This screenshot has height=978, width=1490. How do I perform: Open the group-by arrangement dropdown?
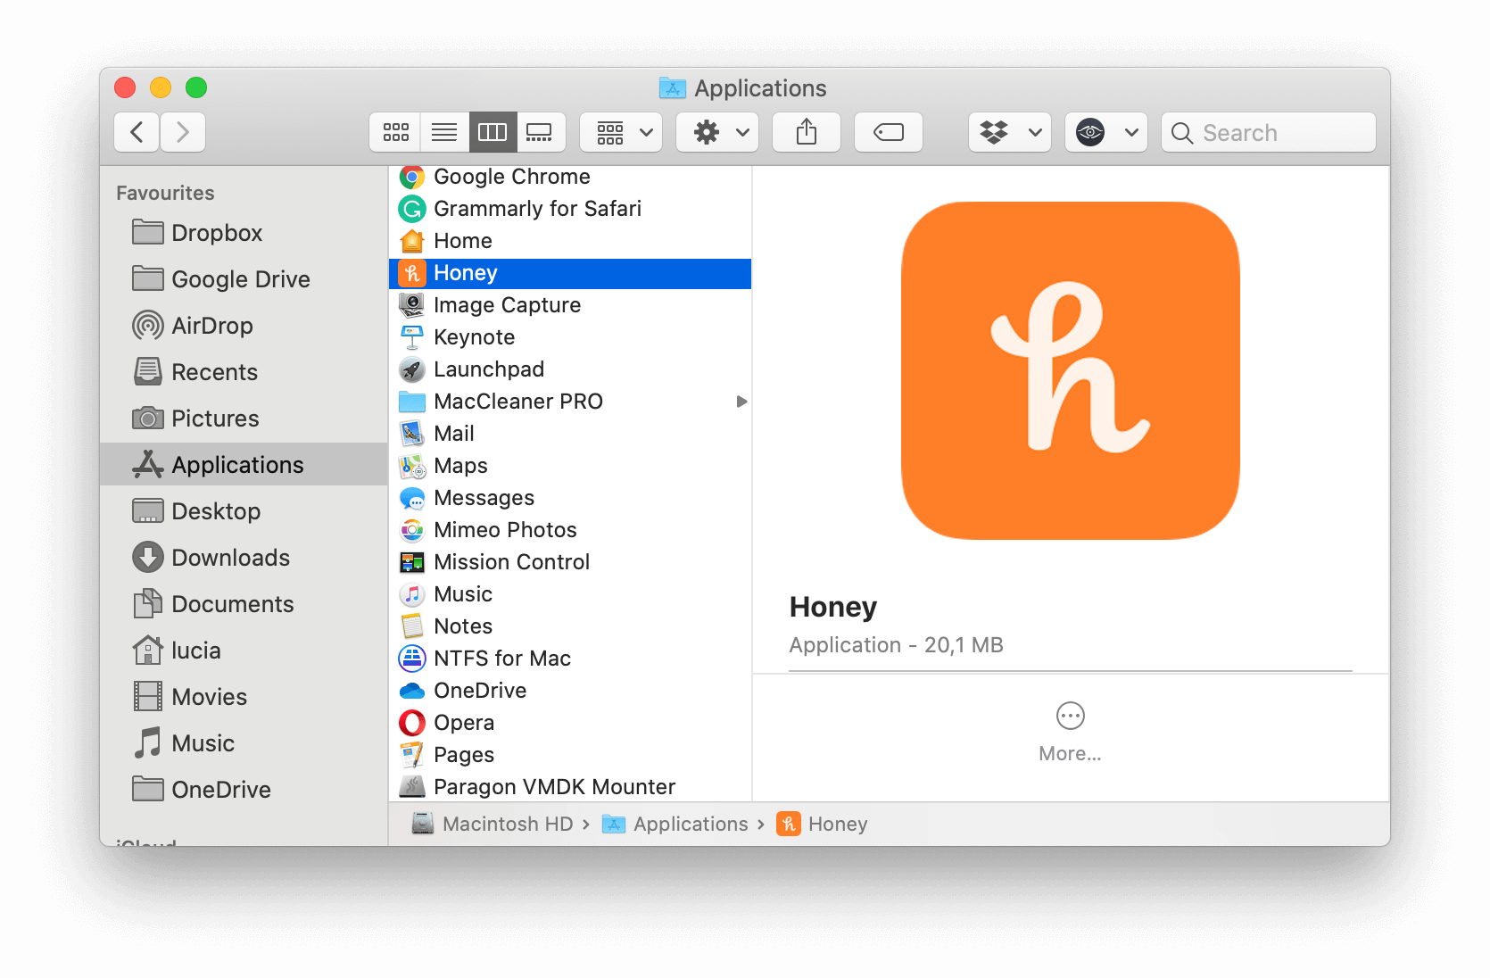[x=621, y=133]
